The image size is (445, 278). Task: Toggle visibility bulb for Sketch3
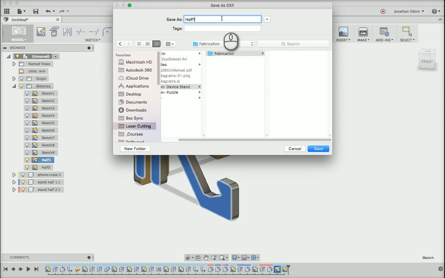pos(27,108)
